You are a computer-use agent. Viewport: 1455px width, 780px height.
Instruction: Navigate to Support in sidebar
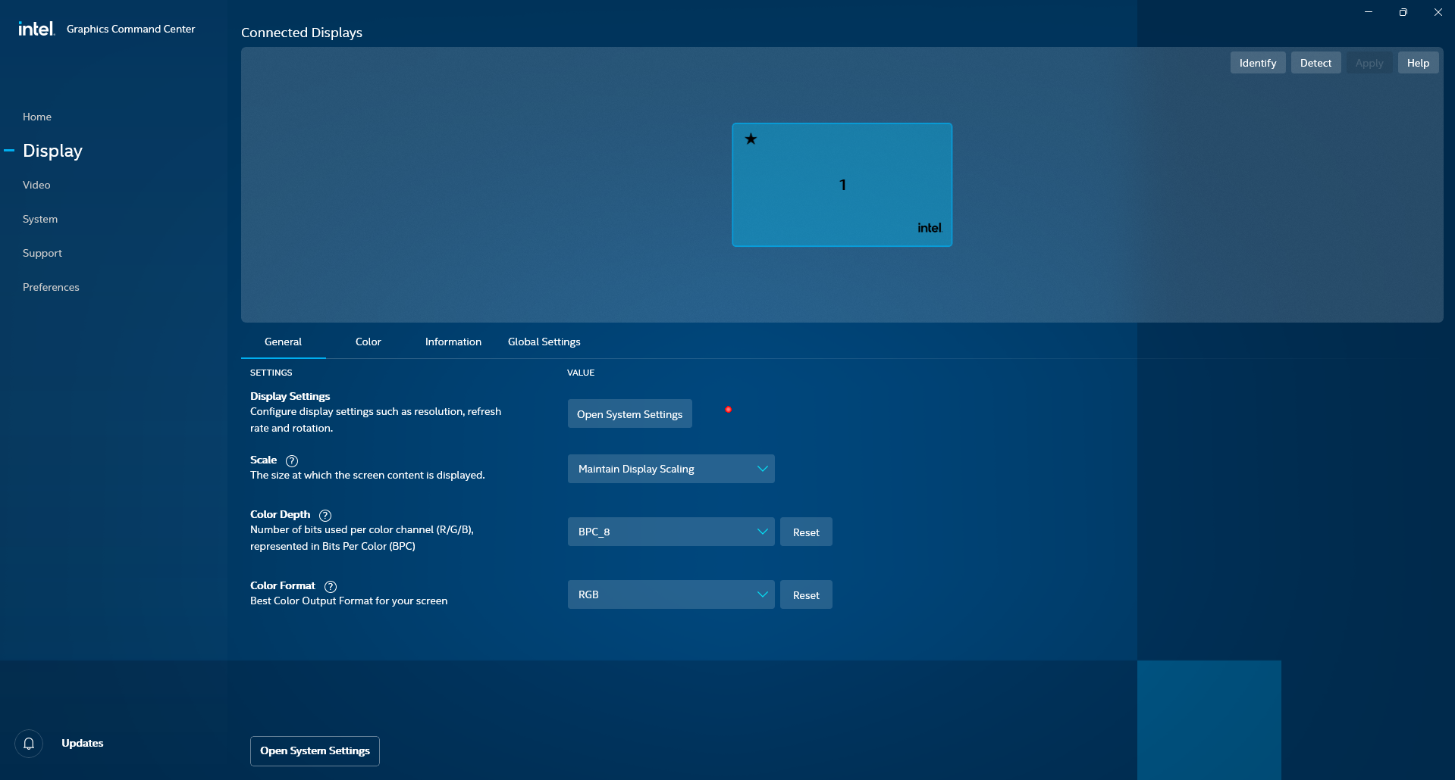point(42,253)
